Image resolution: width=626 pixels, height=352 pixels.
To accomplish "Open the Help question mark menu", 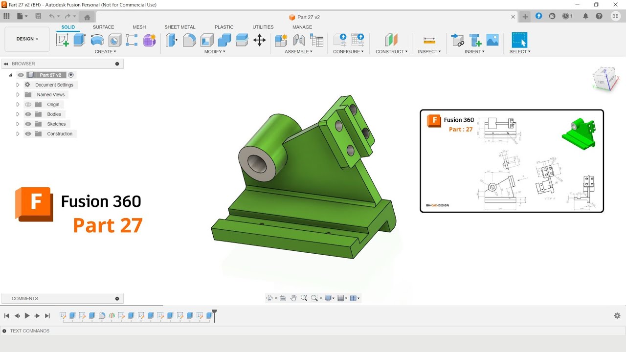I will (x=599, y=16).
